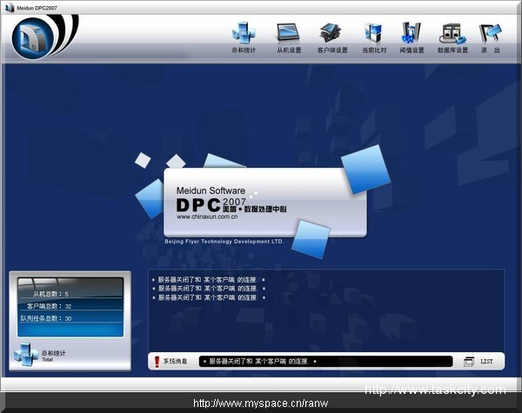This screenshot has width=522, height=413.
Task: Select the 客户端总数 row in stats panel
Action: click(x=70, y=306)
